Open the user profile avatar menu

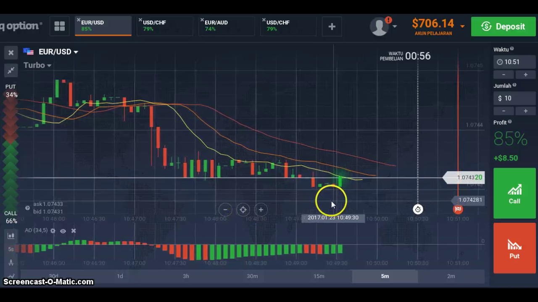click(x=379, y=26)
